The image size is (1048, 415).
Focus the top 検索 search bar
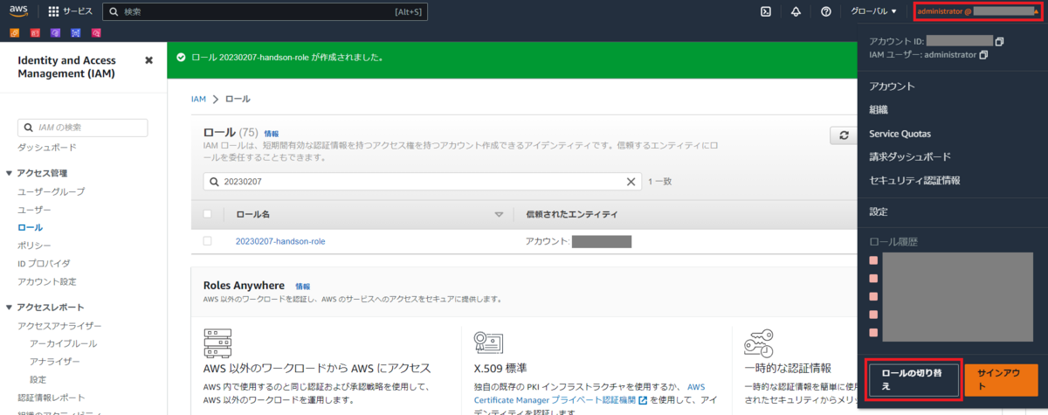click(265, 12)
